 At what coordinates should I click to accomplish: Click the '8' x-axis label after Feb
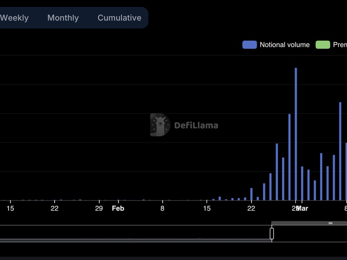[162, 208]
